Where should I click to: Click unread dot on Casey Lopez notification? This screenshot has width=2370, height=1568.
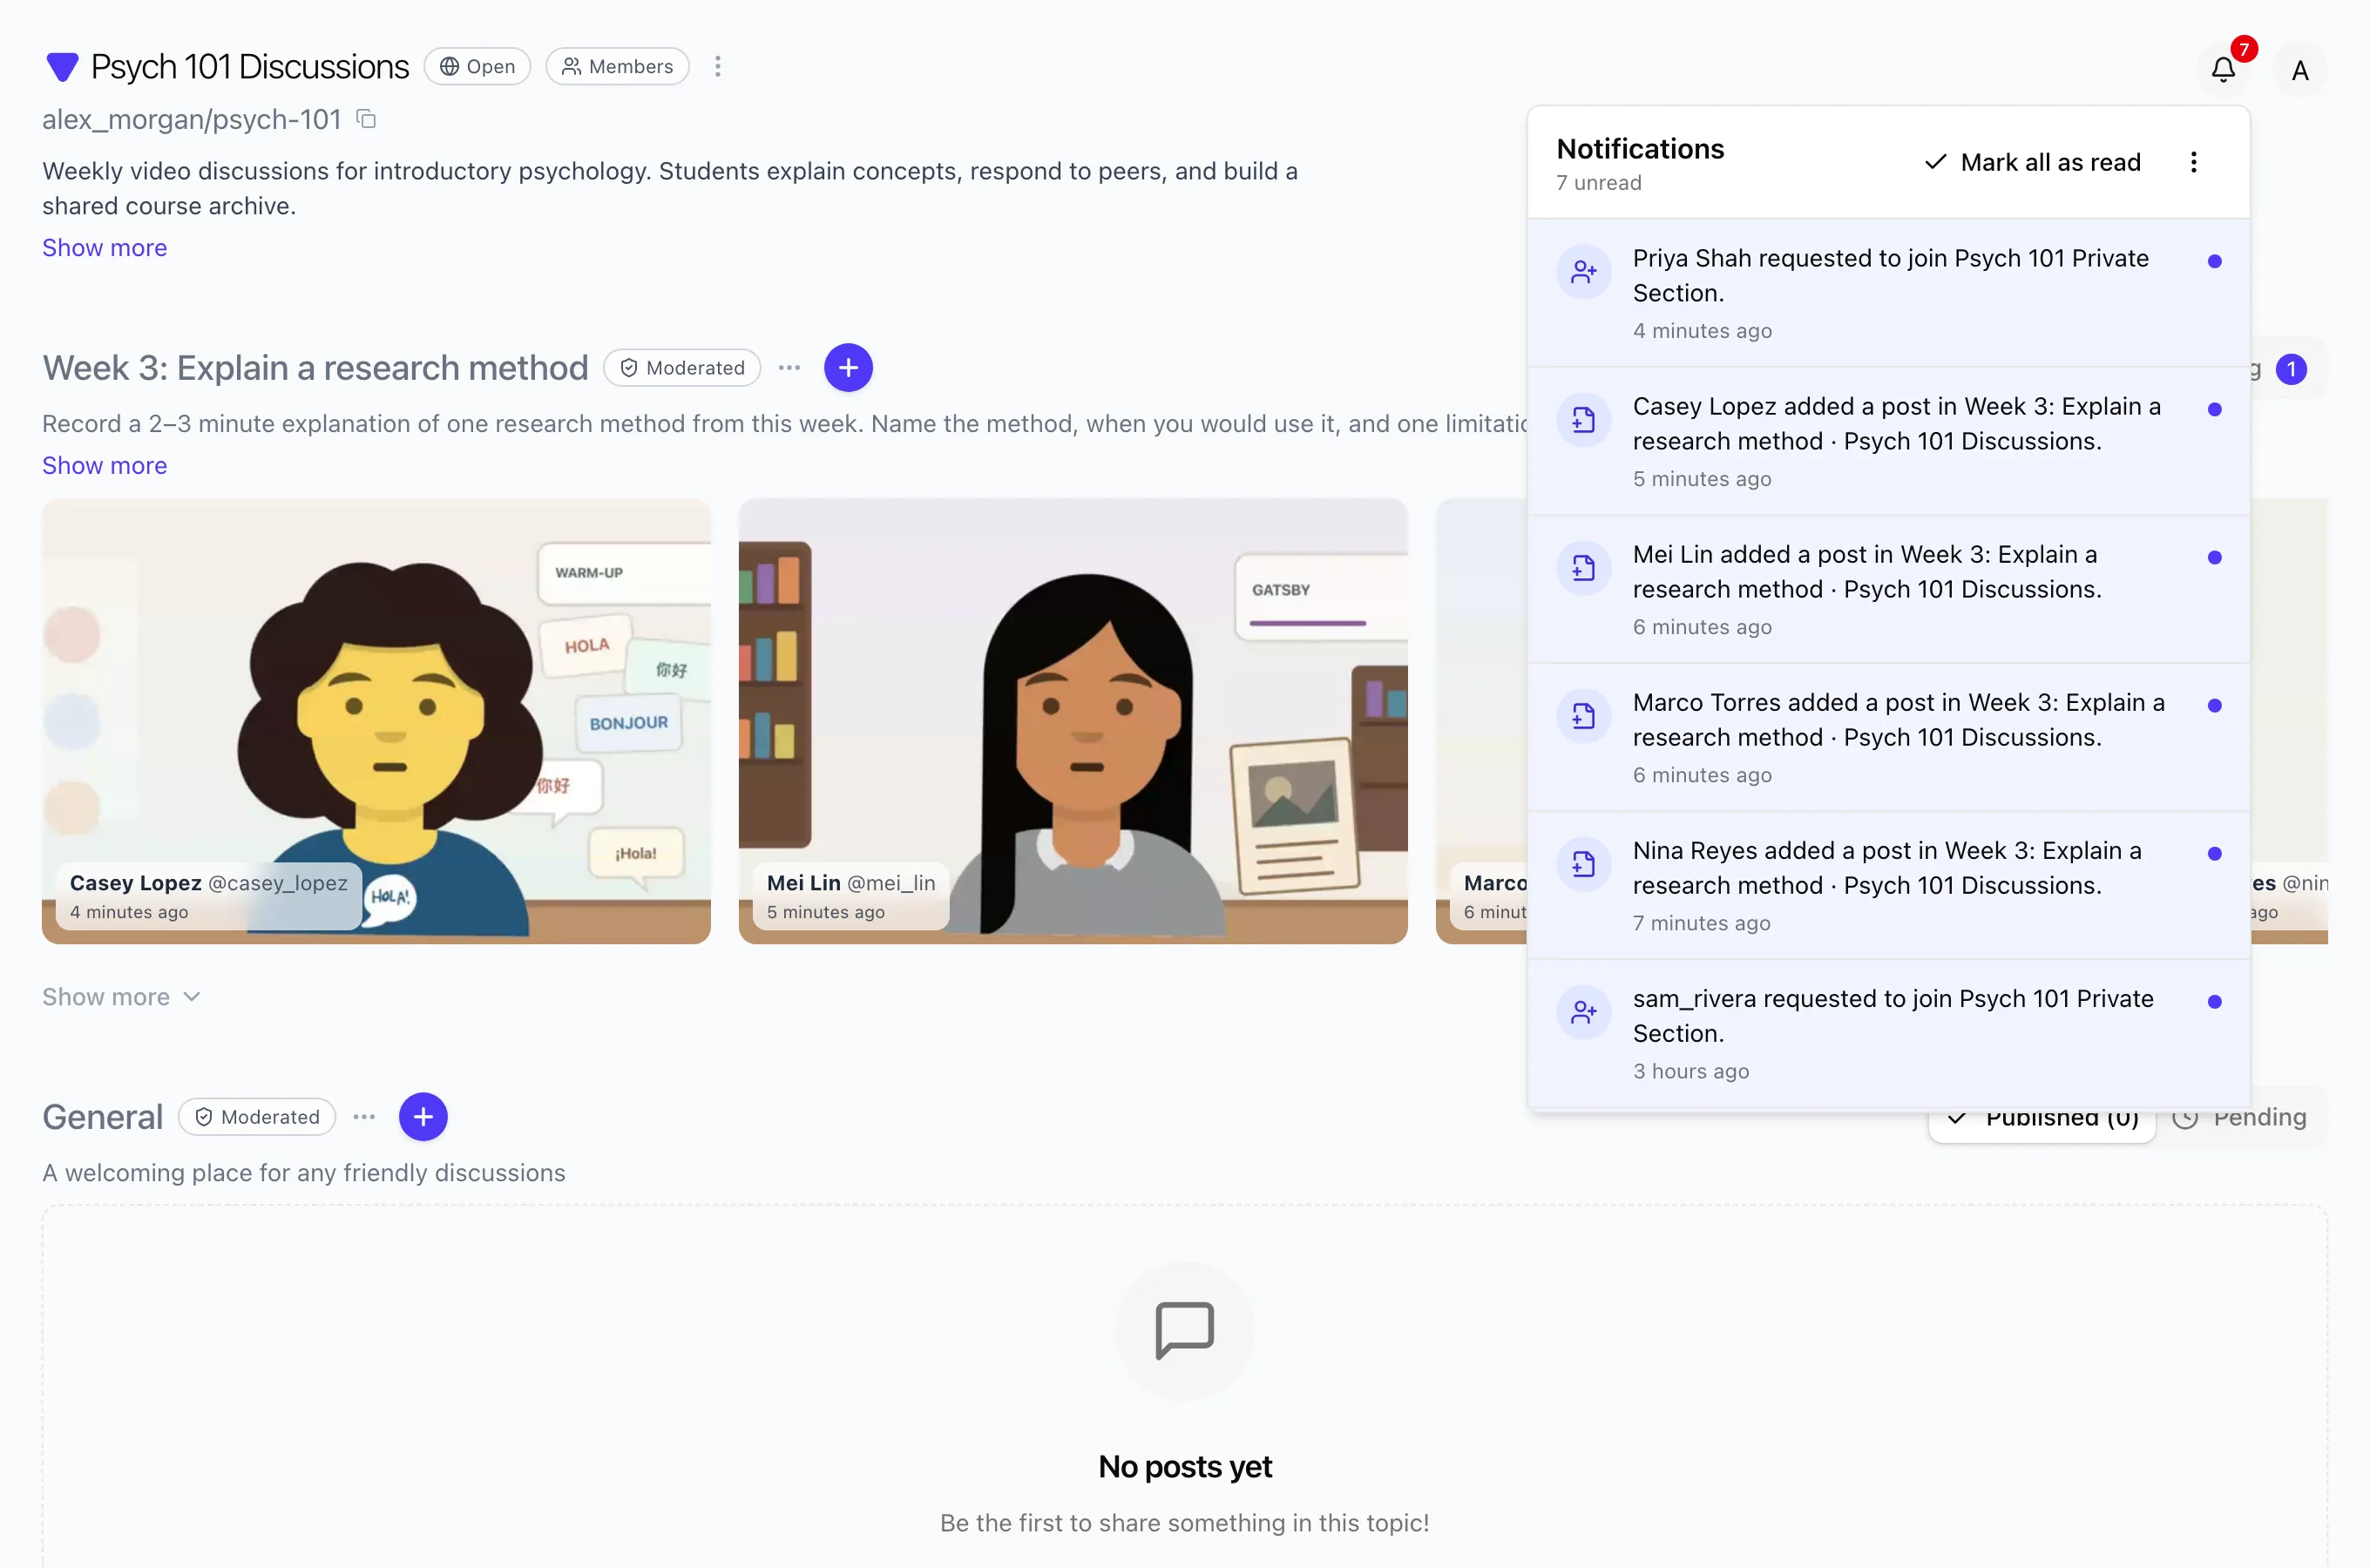[x=2214, y=409]
